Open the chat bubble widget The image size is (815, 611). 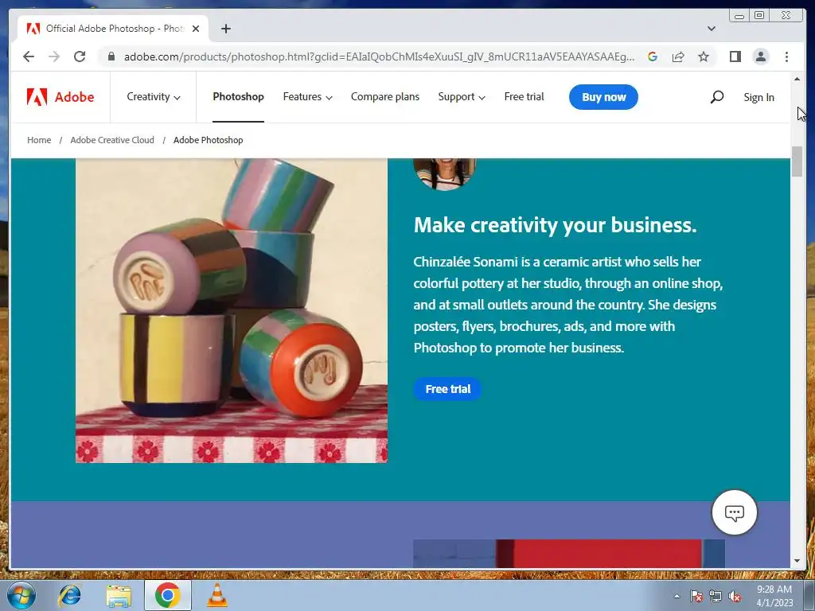(x=734, y=512)
